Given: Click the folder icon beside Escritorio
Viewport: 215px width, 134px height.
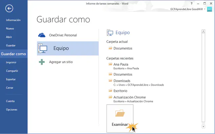Looking at the screenshot, I should pos(110,91).
